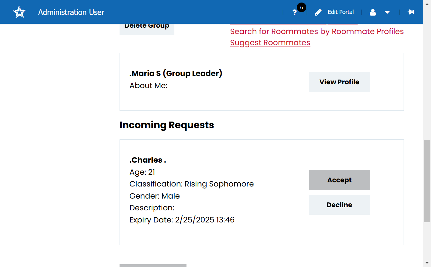Open the notification badge showing 6
431x267 pixels.
(301, 7)
